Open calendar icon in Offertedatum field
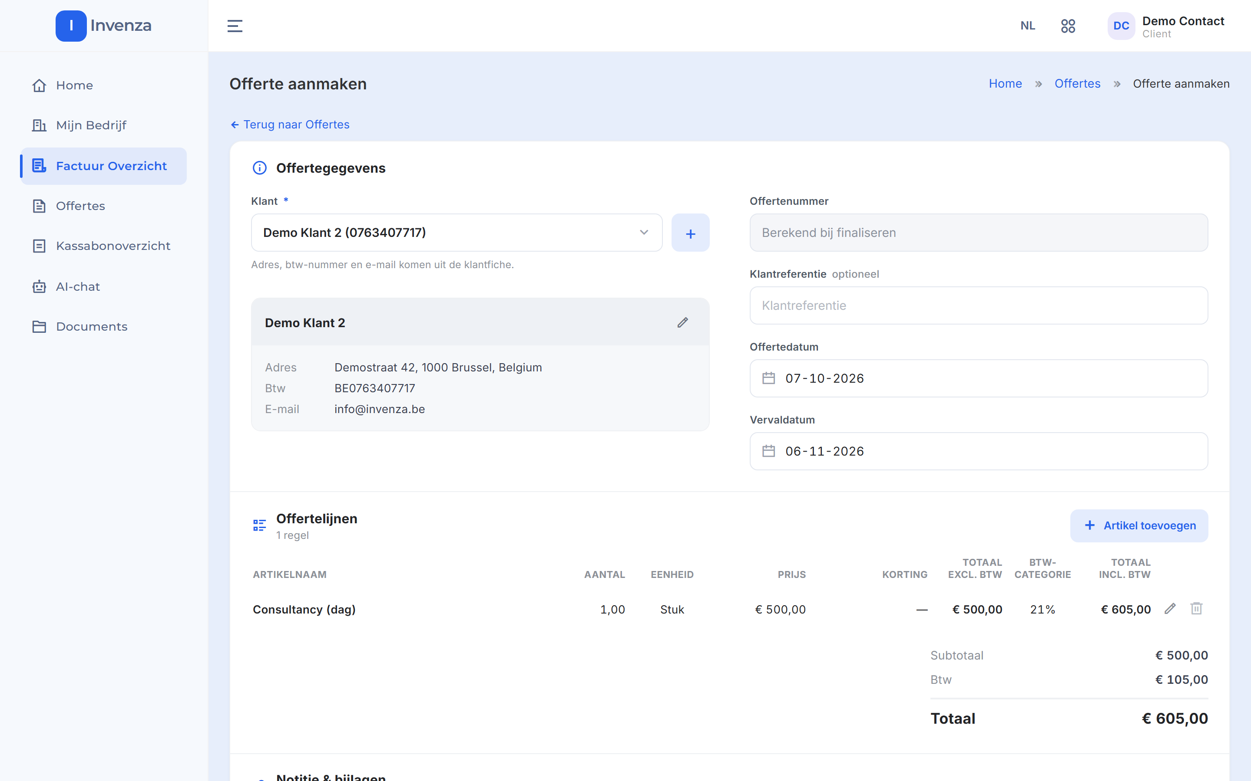The width and height of the screenshot is (1251, 781). pos(769,378)
